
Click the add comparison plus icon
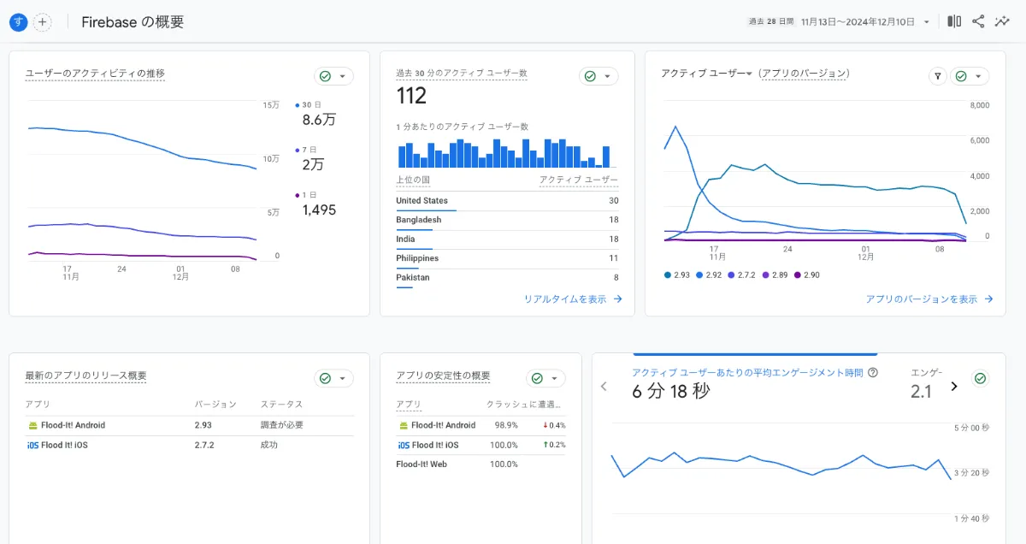[43, 22]
